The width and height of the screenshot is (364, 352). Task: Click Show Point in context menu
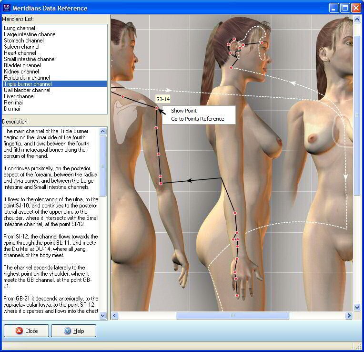click(184, 111)
